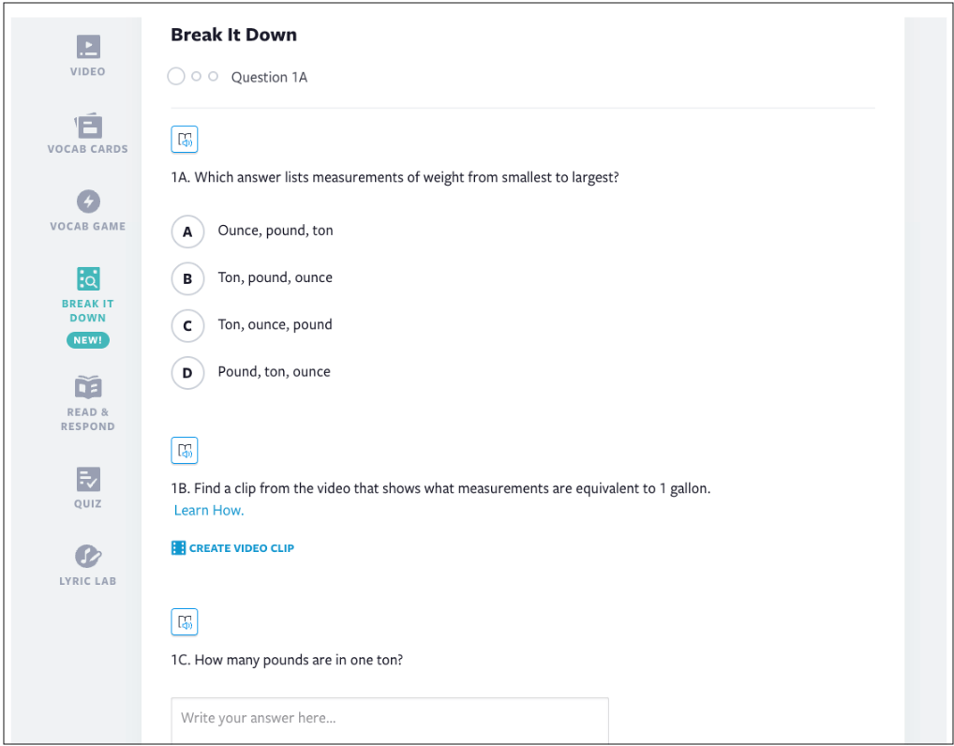Launch the Vocab Game lightning icon

click(88, 201)
